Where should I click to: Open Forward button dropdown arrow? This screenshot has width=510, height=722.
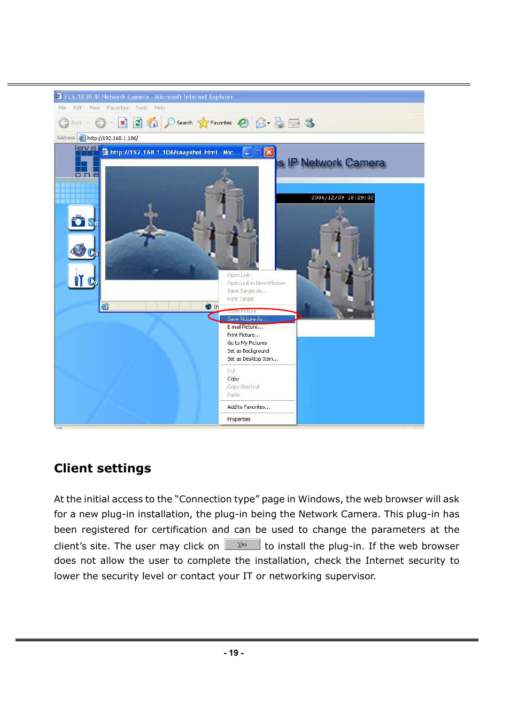click(111, 123)
